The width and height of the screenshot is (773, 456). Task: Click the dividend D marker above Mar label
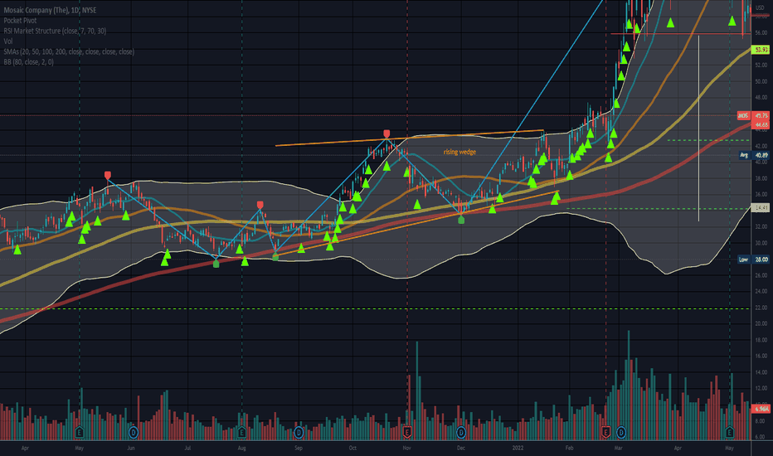[x=620, y=432]
